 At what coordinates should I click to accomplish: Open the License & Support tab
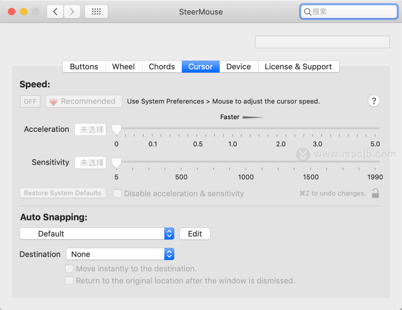tap(298, 67)
